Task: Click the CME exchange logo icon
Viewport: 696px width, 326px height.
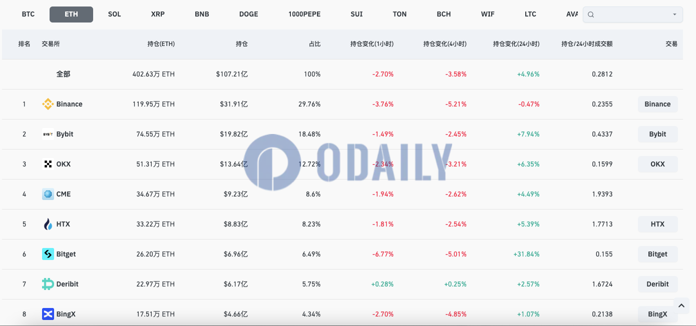Action: 48,194
